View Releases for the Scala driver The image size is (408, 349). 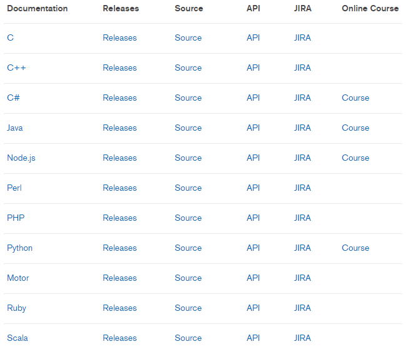click(x=120, y=338)
